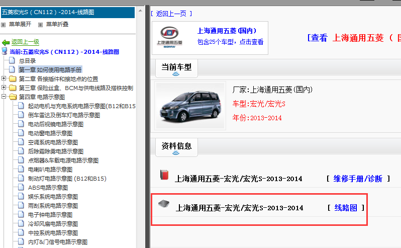Open 冷却风扇电路示意图 tree item
The image size is (401, 248).
click(53, 224)
